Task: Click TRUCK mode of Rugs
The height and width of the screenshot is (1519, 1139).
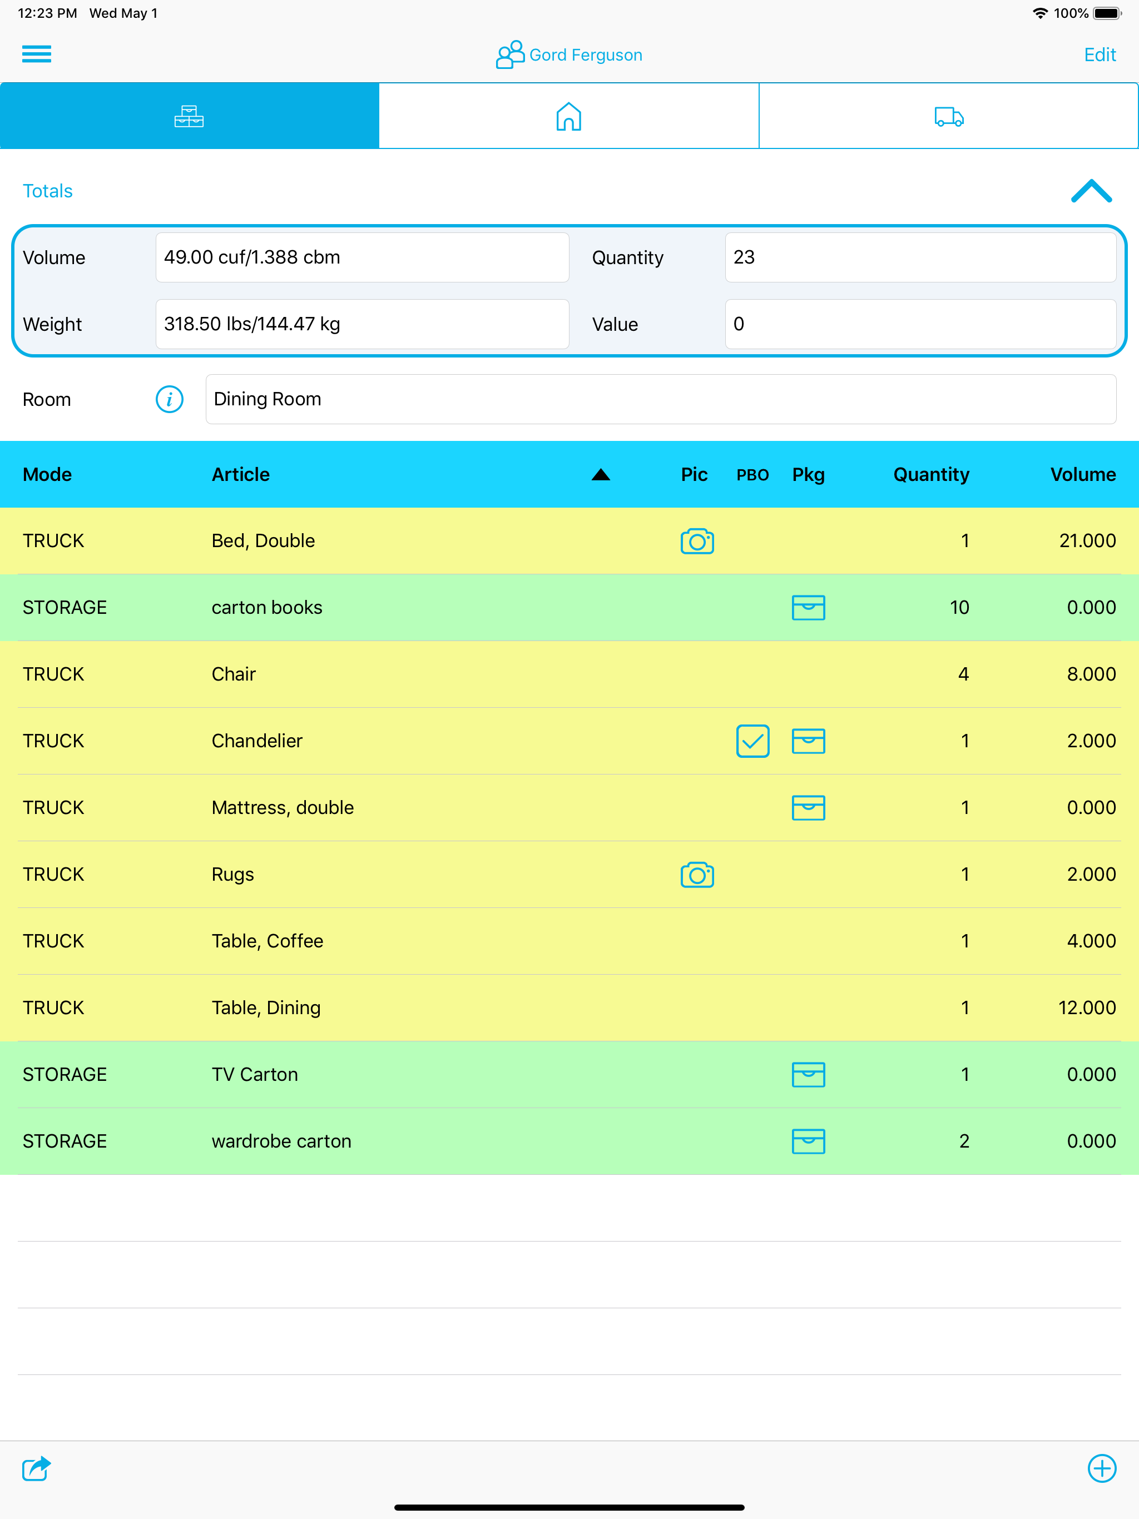Action: point(53,874)
